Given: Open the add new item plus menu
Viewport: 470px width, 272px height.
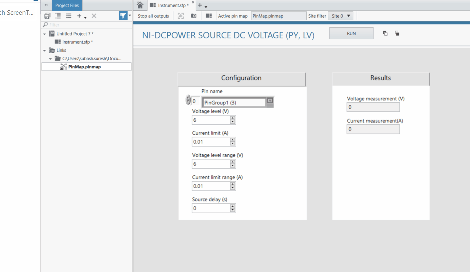Looking at the screenshot, I should coord(81,16).
